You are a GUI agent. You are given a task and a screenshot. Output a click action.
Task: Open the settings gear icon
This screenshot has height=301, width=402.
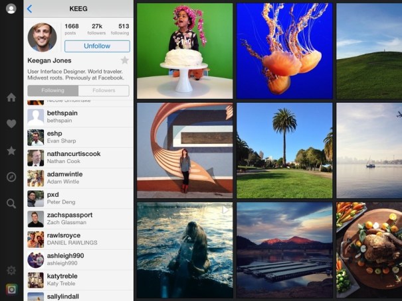[11, 271]
